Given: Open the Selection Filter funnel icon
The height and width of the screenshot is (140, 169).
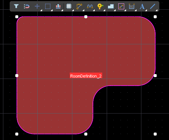Looking at the screenshot, I should (x=16, y=6).
